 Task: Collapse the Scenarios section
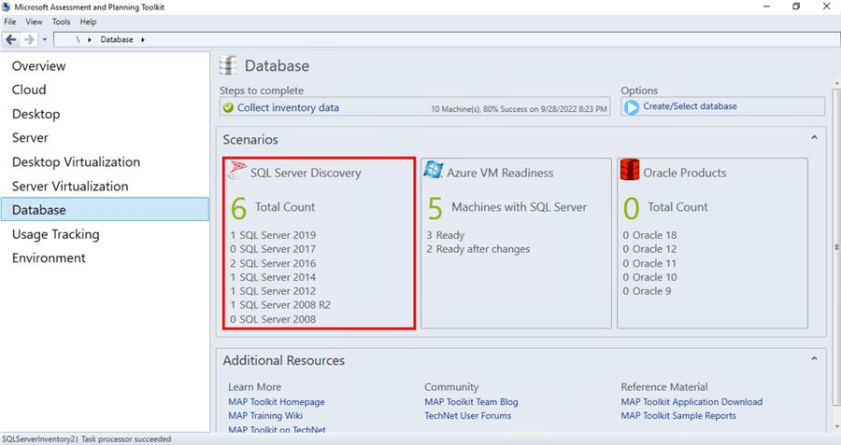tap(814, 138)
